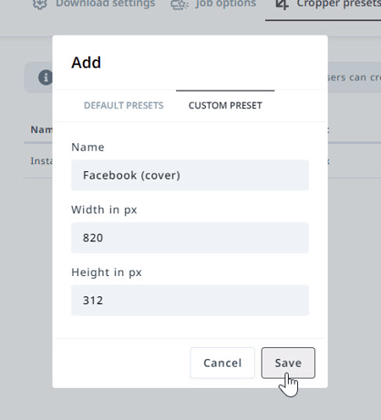Open the Download settings tab

pos(94,4)
